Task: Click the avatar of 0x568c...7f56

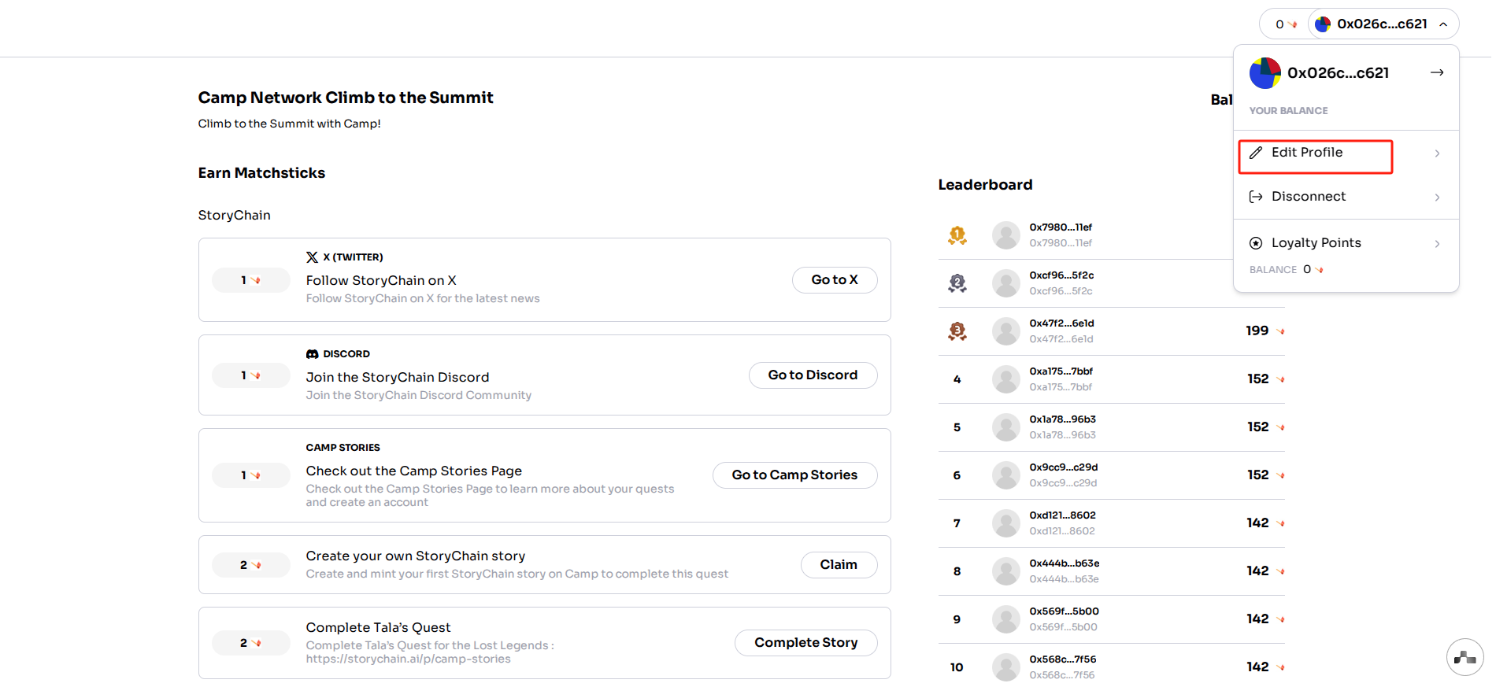Action: (1006, 667)
